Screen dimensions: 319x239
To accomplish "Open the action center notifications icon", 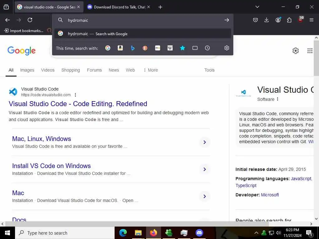I will pyautogui.click(x=309, y=233).
